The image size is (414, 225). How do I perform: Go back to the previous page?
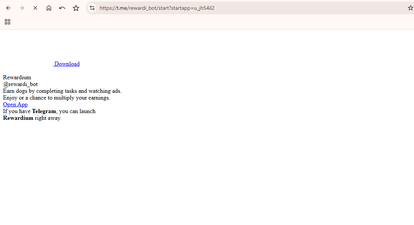click(x=8, y=8)
